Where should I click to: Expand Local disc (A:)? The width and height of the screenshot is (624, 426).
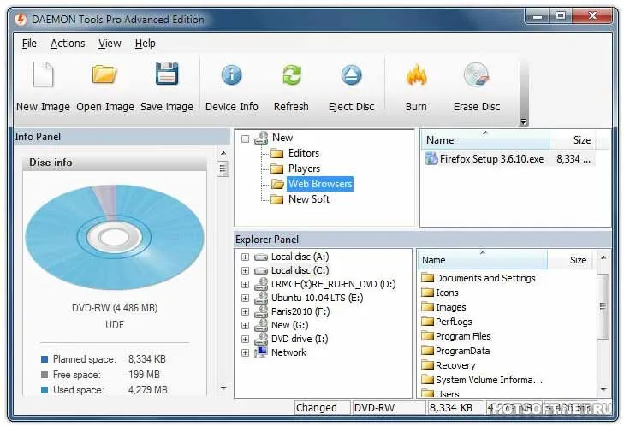pos(245,257)
